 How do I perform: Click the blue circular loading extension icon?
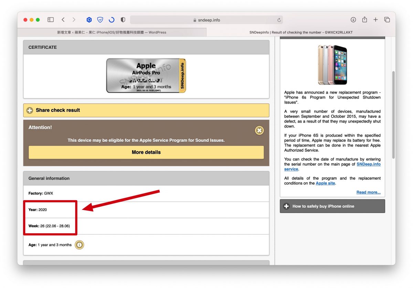tap(112, 20)
